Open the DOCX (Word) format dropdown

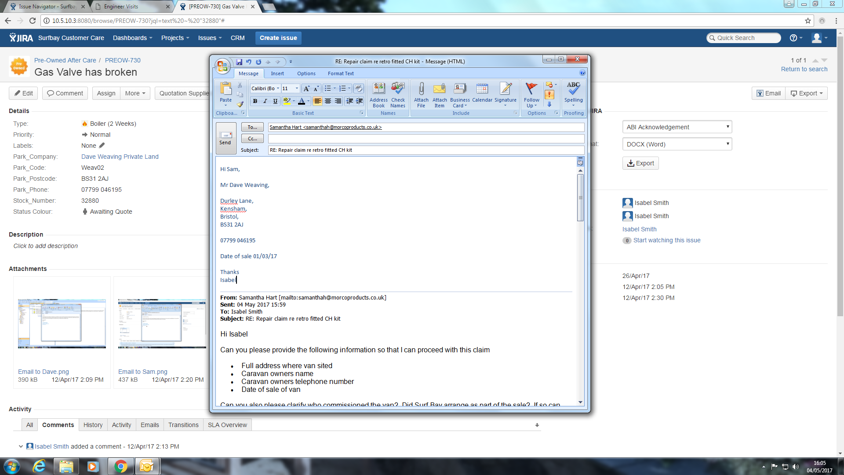[677, 144]
